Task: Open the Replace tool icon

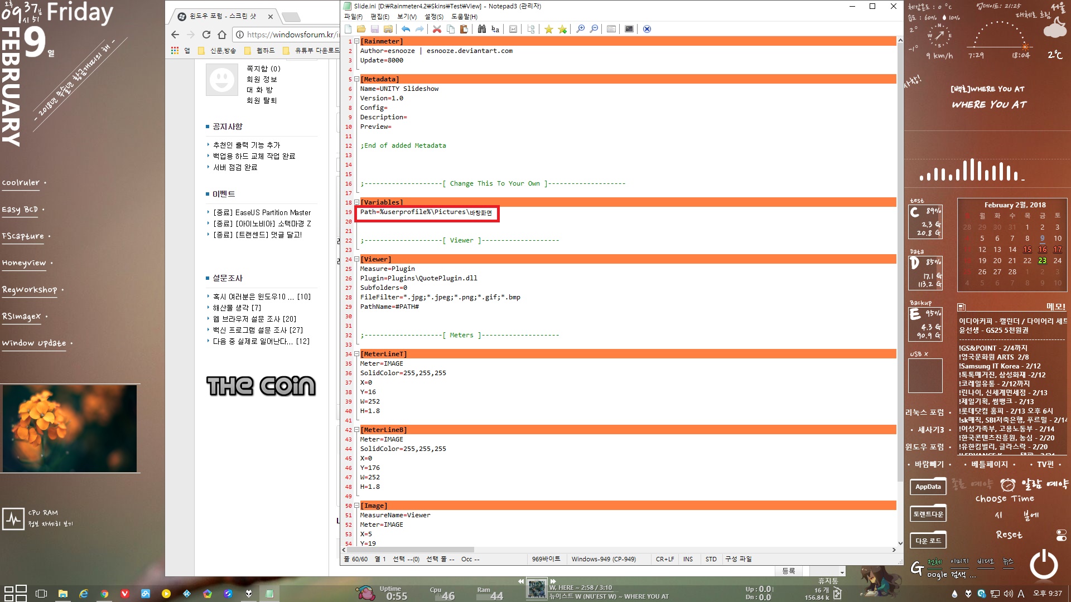Action: pyautogui.click(x=495, y=29)
